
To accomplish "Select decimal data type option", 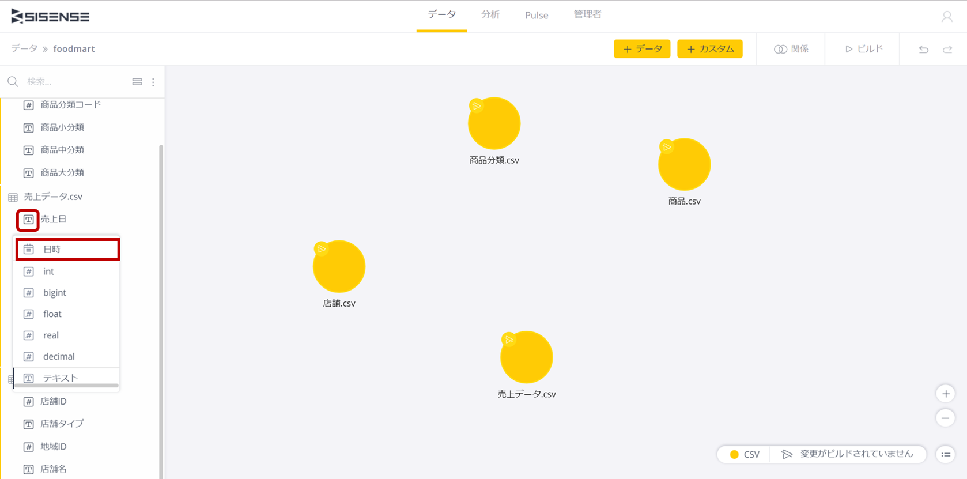I will click(x=66, y=357).
